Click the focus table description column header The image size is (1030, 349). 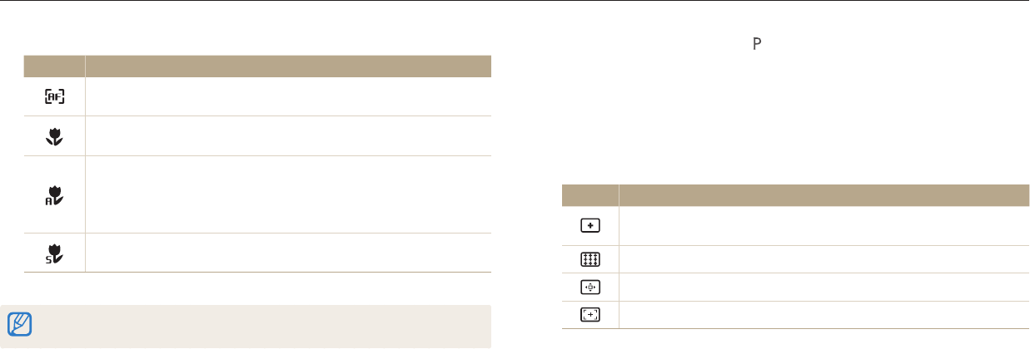[x=288, y=66]
